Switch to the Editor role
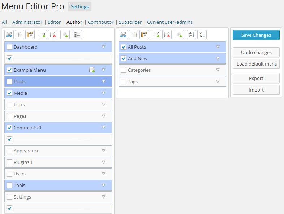 [x=54, y=22]
